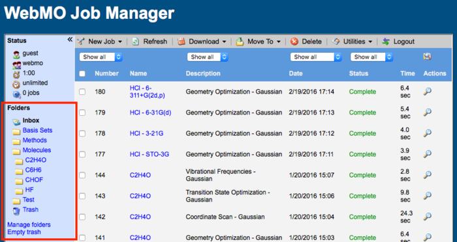Image resolution: width=457 pixels, height=242 pixels.
Task: Click the Logout arrow icon
Action: 386,42
